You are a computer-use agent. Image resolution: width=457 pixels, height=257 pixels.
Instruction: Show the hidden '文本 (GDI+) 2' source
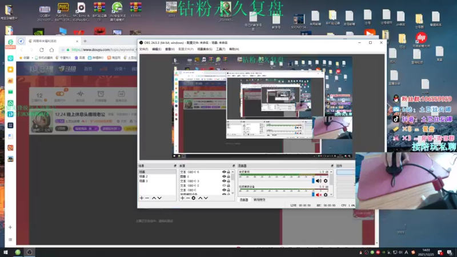click(224, 185)
